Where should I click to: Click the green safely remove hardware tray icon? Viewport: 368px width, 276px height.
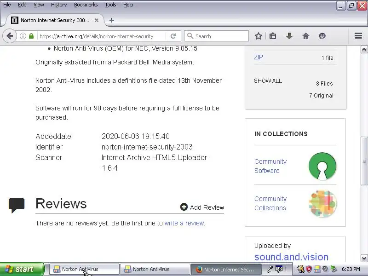[333, 269]
